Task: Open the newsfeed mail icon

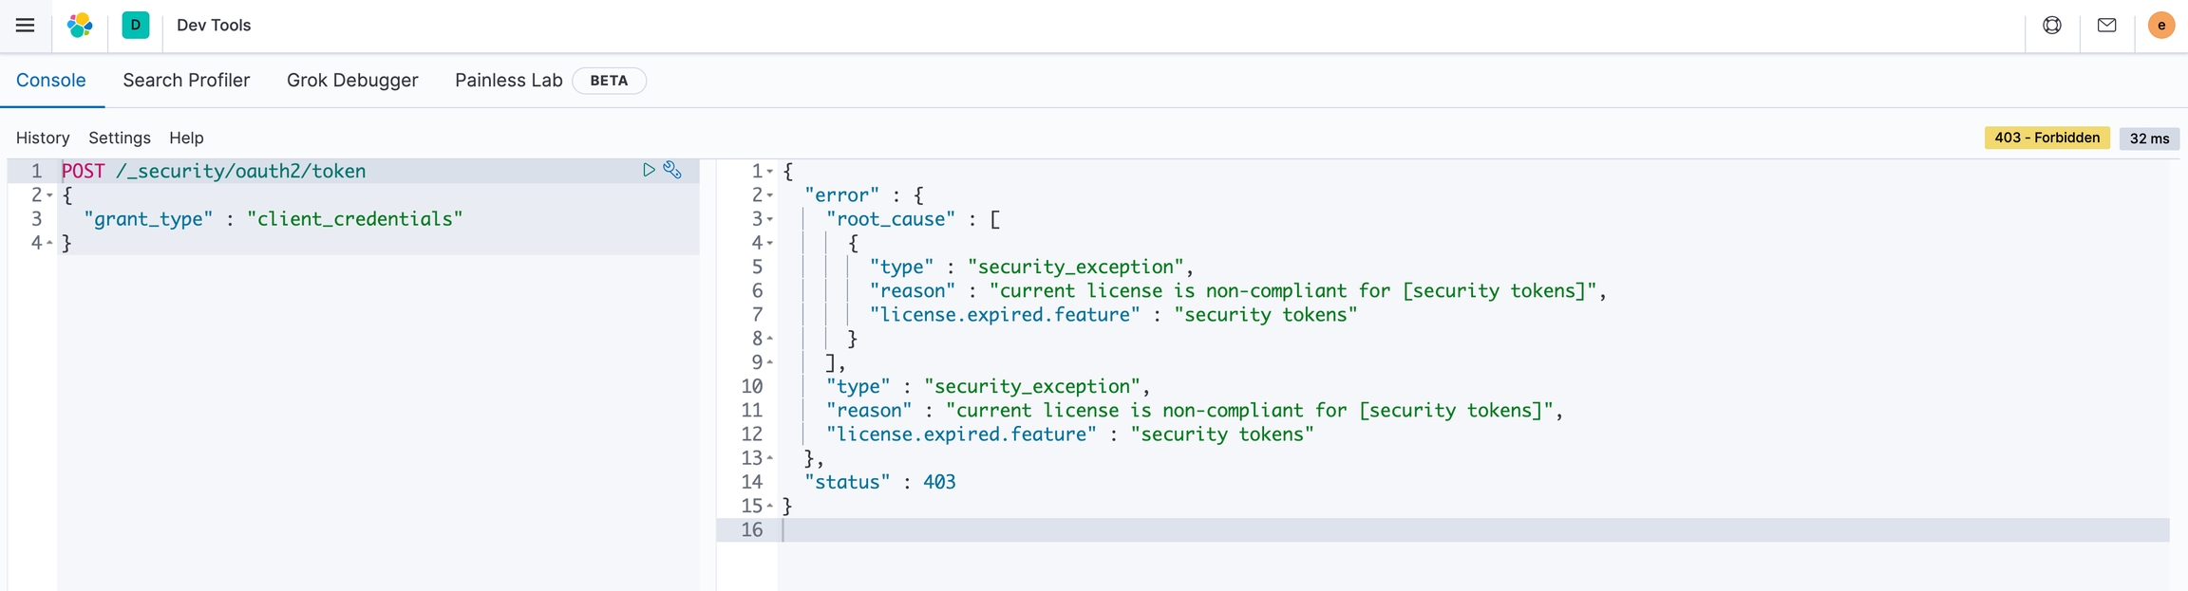Action: tap(2107, 26)
